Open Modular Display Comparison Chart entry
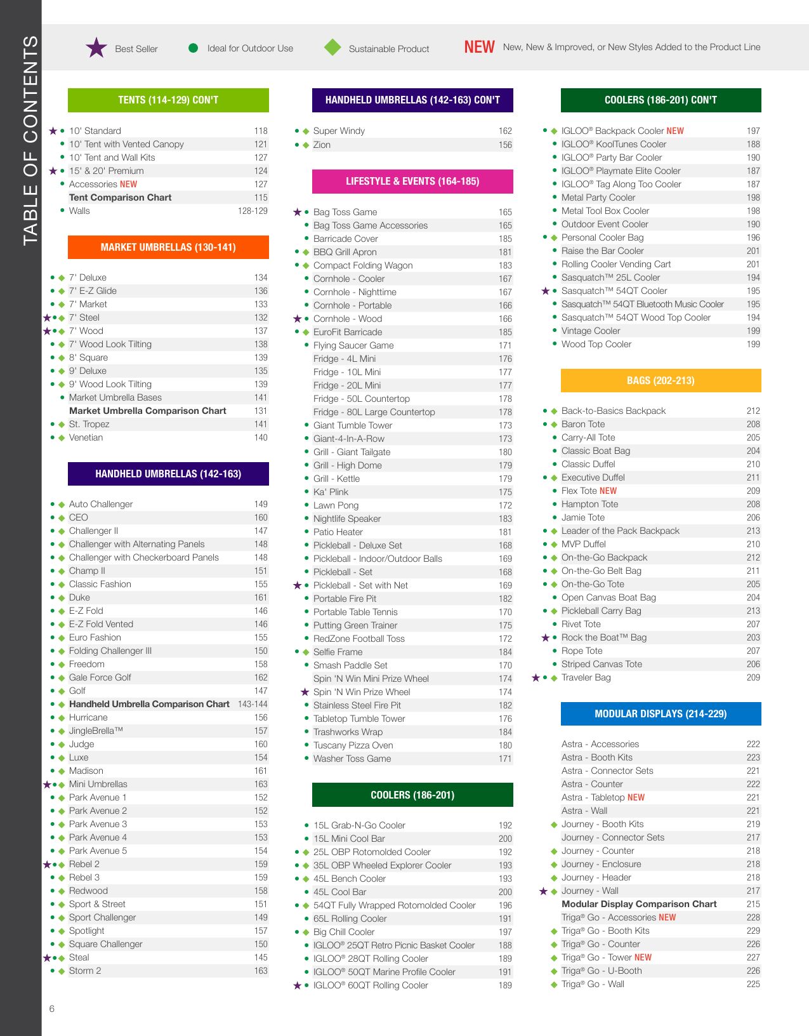809x1036 pixels. pos(639,904)
